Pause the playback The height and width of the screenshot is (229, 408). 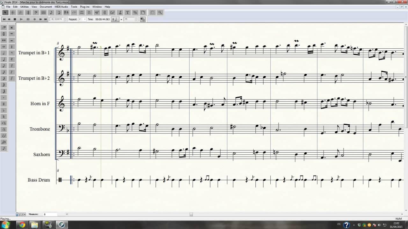pyautogui.click(x=28, y=19)
